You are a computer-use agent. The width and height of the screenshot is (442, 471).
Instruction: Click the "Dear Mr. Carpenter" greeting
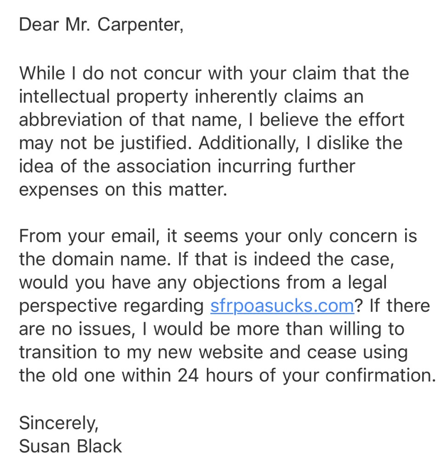101,25
